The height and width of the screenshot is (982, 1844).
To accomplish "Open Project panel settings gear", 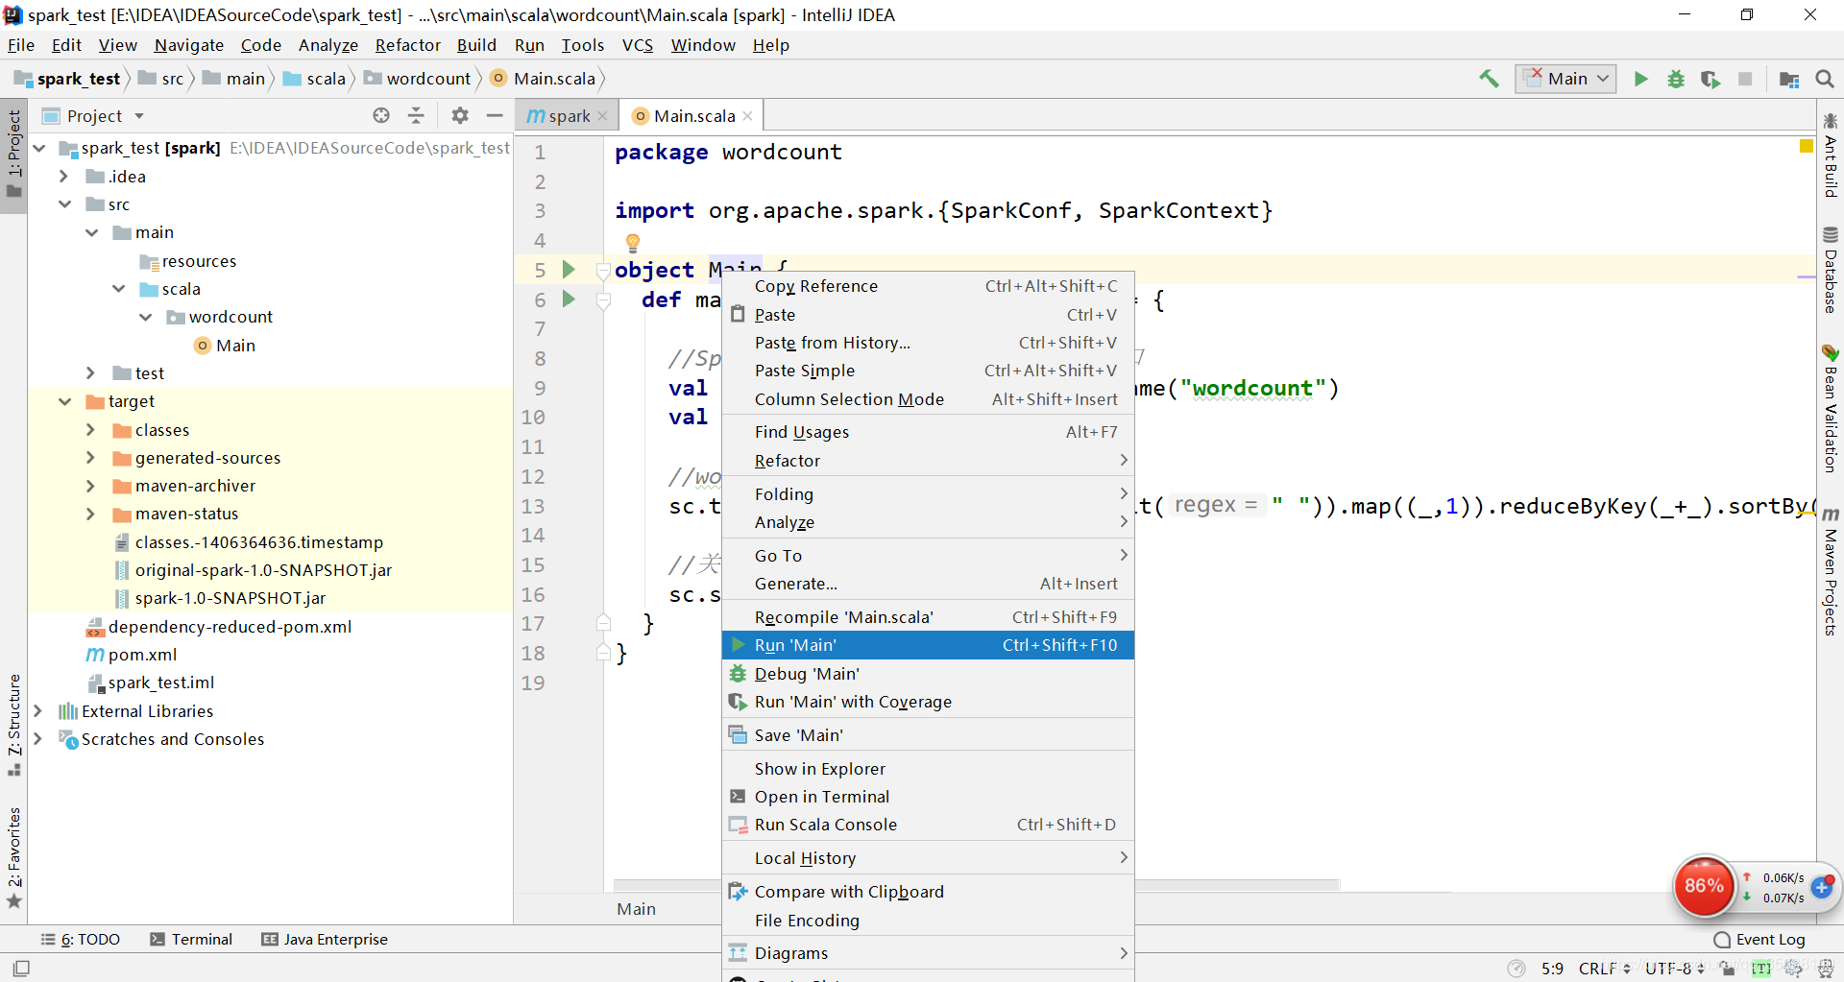I will [460, 115].
